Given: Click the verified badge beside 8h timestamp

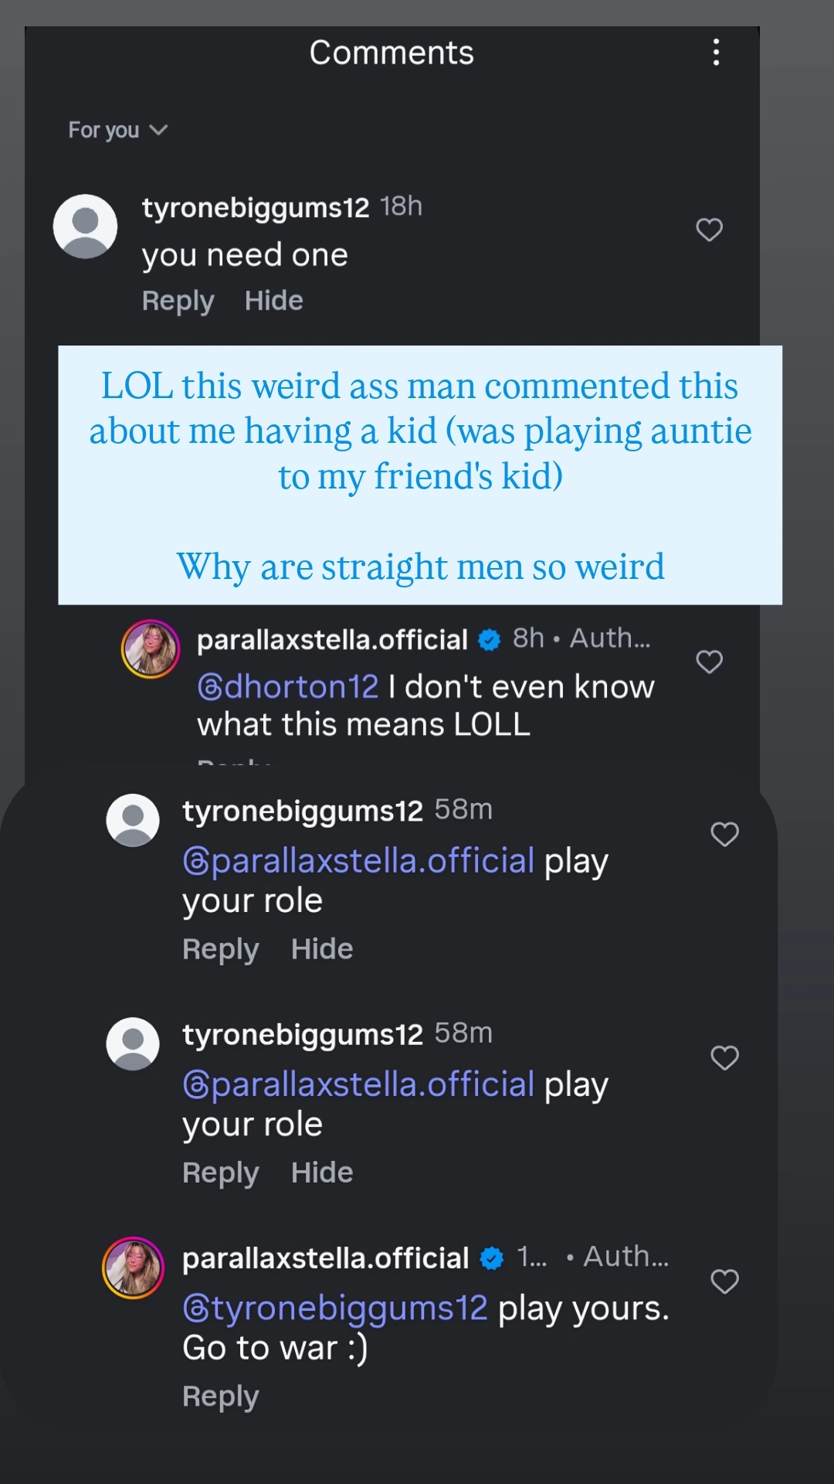Looking at the screenshot, I should point(490,640).
